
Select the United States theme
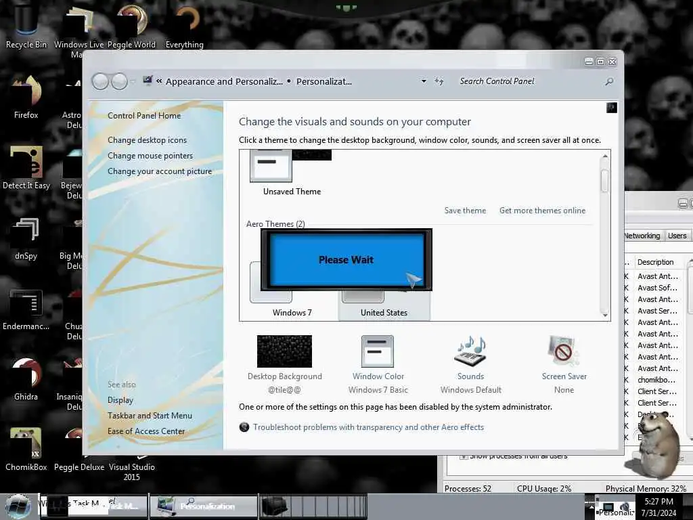coord(384,305)
